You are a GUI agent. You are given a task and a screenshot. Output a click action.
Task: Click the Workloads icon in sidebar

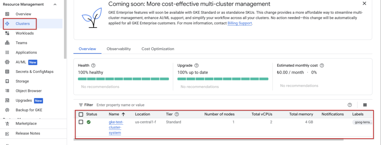[x=7, y=33]
